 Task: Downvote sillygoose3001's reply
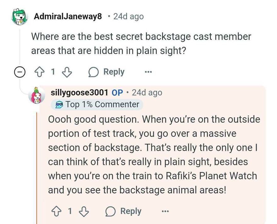84,211
